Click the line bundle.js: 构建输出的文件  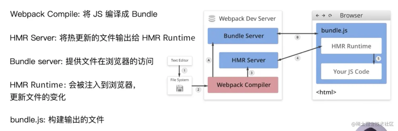pyautogui.click(x=57, y=120)
